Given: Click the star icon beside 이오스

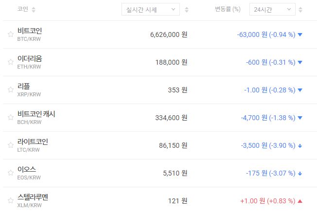Looking at the screenshot, I should coord(10,173).
